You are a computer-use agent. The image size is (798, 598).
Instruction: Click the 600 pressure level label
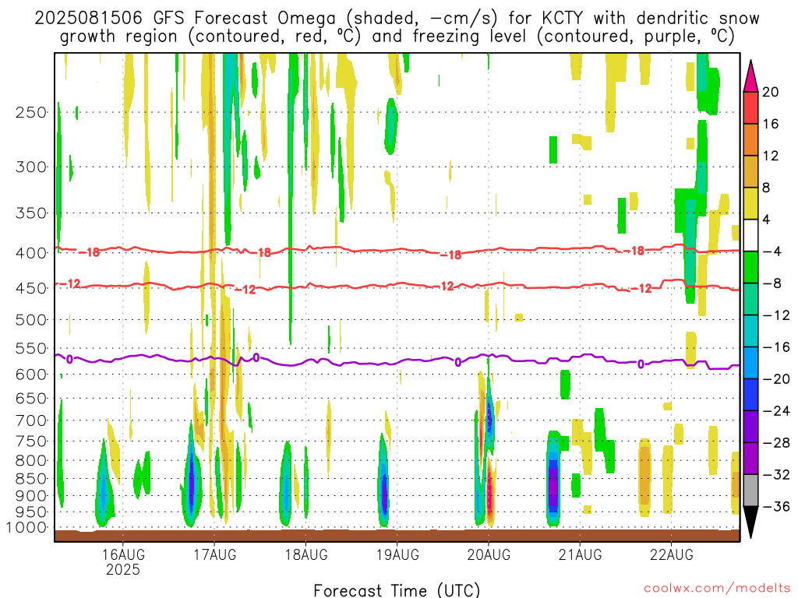pyautogui.click(x=31, y=375)
